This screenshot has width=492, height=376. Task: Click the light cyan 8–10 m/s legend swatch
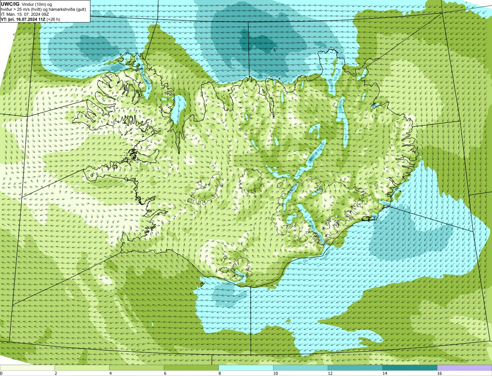tap(246, 368)
